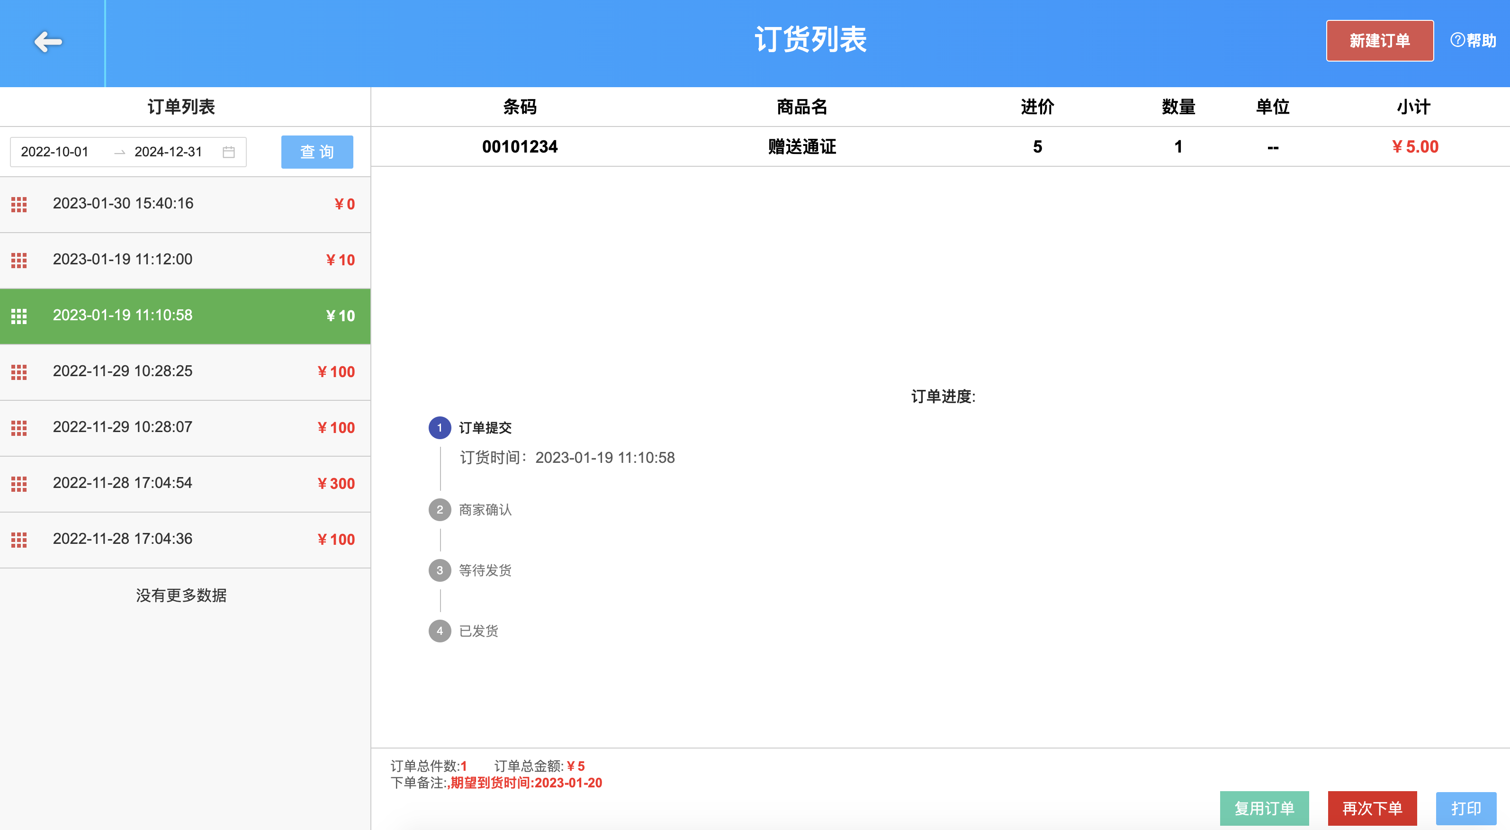Click the 没有更多数据 message
This screenshot has width=1510, height=830.
point(181,595)
